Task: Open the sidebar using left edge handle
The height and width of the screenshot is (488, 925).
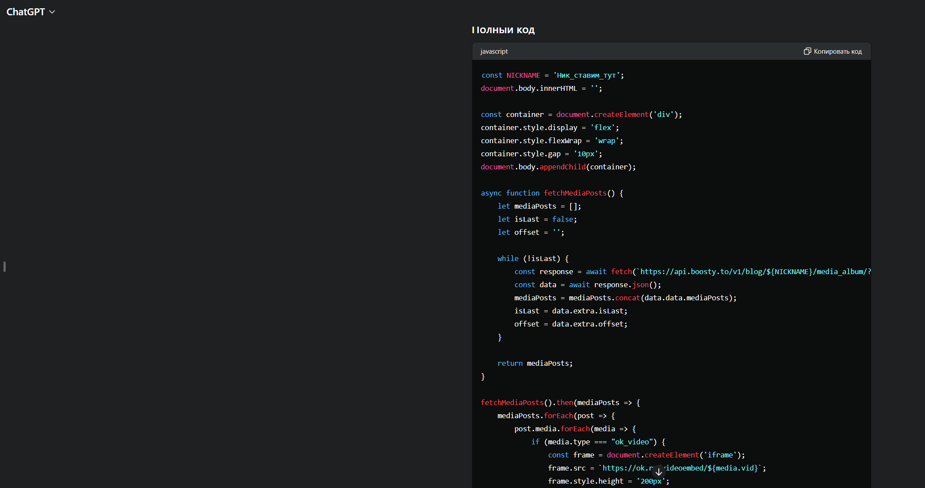Action: coord(4,267)
